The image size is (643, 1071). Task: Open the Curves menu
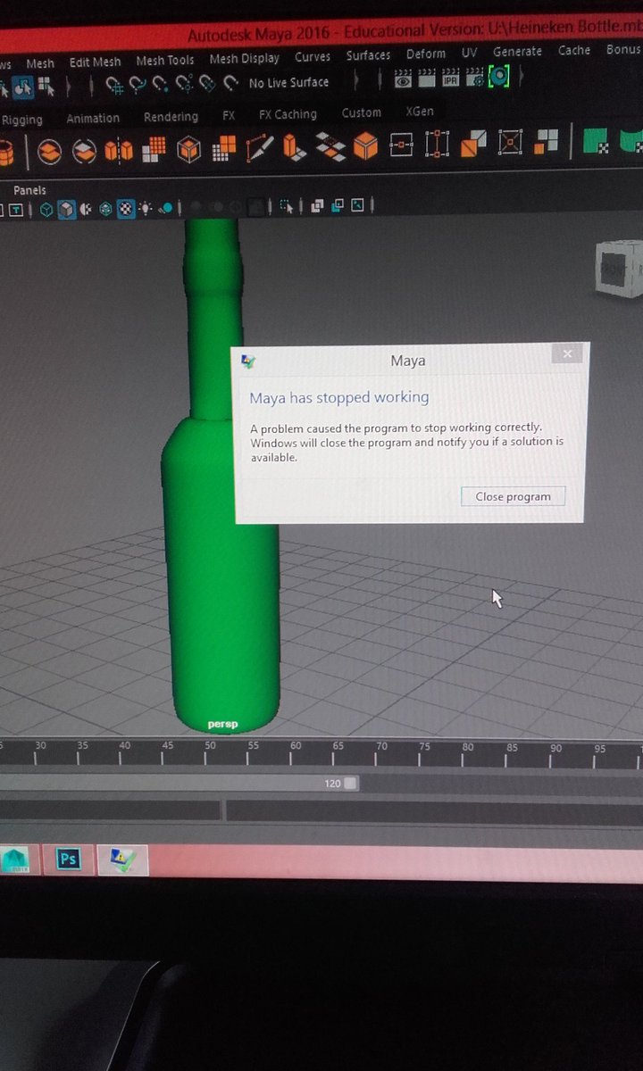pos(313,57)
